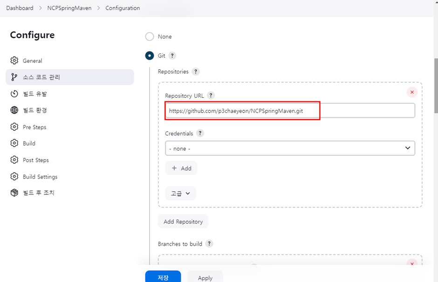This screenshot has height=282, width=438.
Task: Click Add credentials button
Action: (181, 168)
